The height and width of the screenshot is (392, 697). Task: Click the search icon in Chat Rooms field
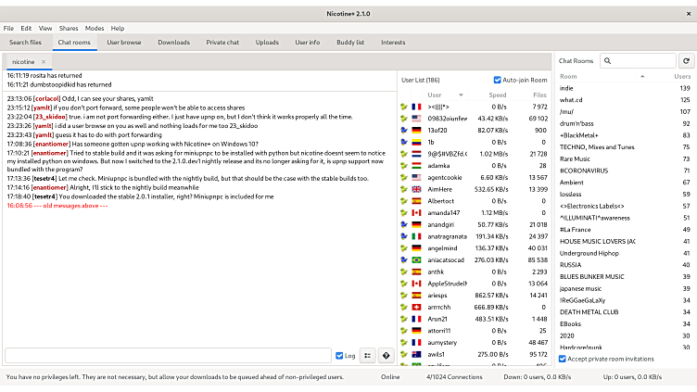point(608,61)
